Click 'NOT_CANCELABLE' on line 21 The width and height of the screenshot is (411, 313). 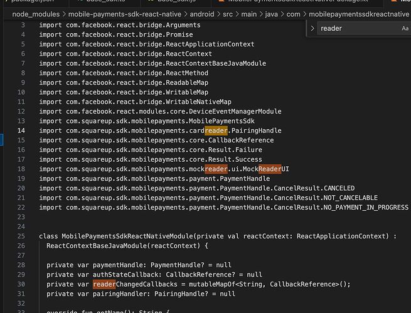tap(351, 198)
